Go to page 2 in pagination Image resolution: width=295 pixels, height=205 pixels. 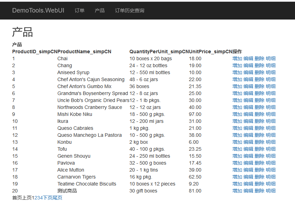(x=35, y=198)
